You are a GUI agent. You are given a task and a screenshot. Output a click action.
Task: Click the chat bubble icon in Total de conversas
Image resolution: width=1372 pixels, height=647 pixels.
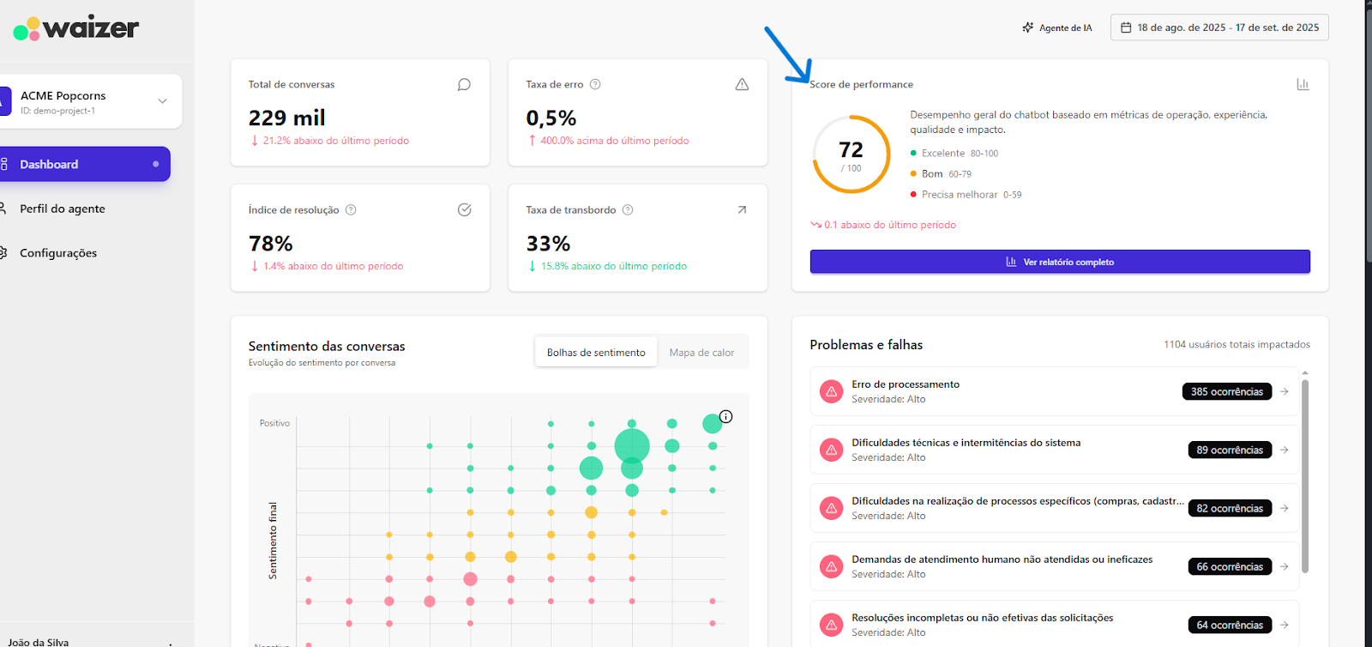pyautogui.click(x=464, y=84)
